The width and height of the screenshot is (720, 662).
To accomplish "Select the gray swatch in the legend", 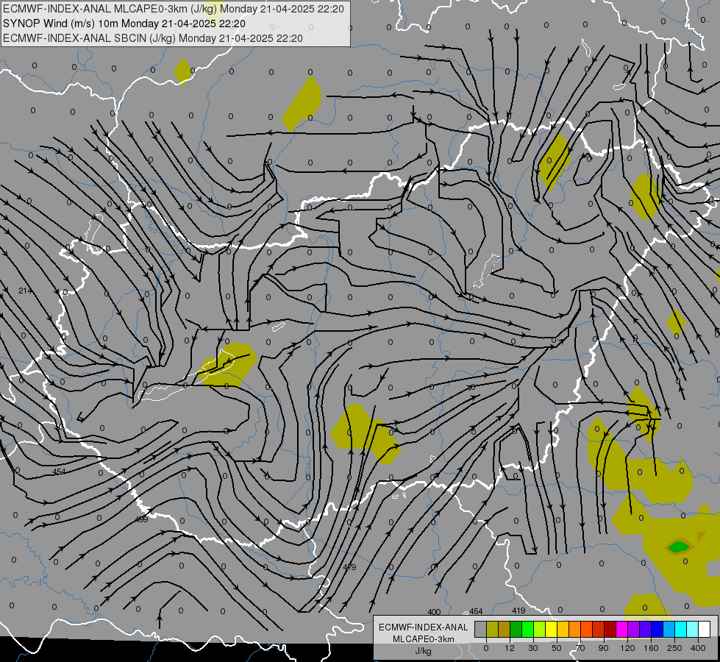I will pyautogui.click(x=481, y=629).
